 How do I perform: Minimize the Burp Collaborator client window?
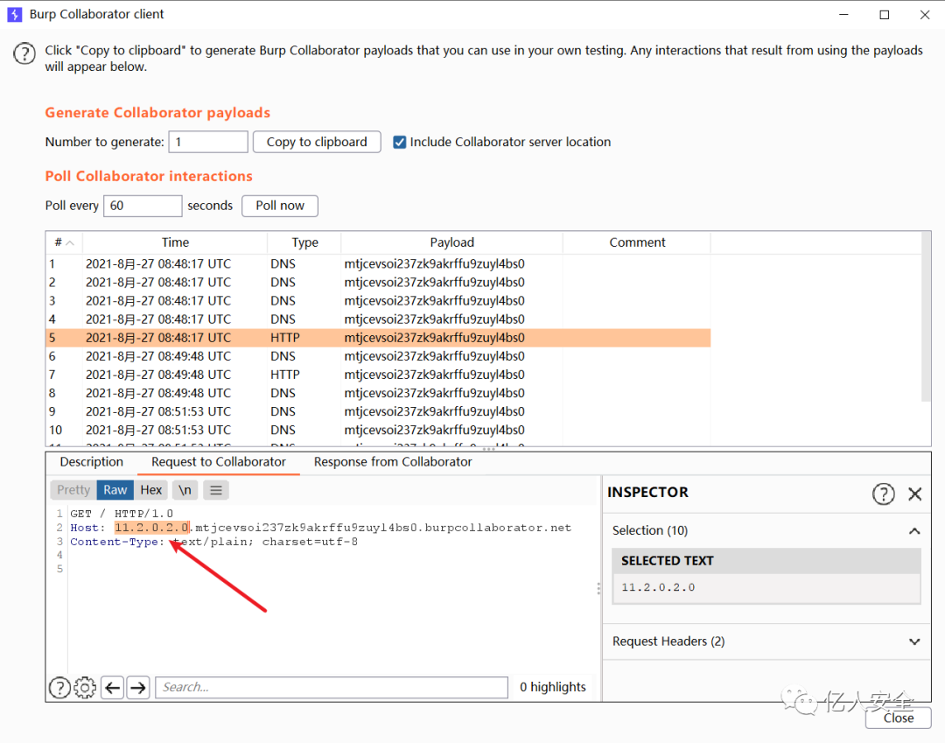coord(843,15)
